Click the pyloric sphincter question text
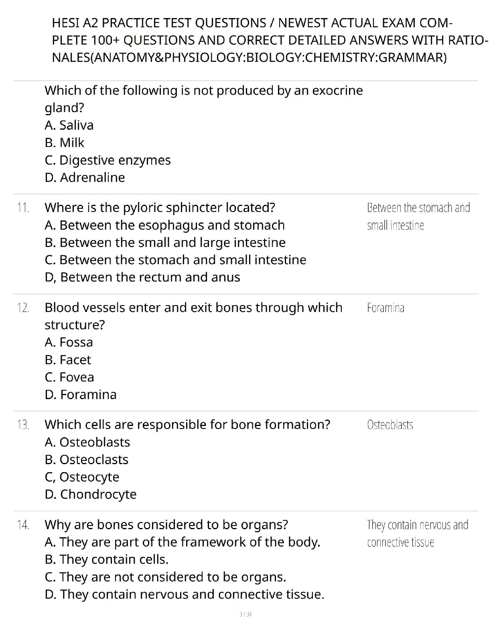The width and height of the screenshot is (491, 636). (160, 208)
